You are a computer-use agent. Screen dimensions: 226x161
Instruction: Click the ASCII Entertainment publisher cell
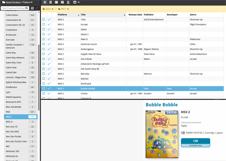tap(155, 20)
